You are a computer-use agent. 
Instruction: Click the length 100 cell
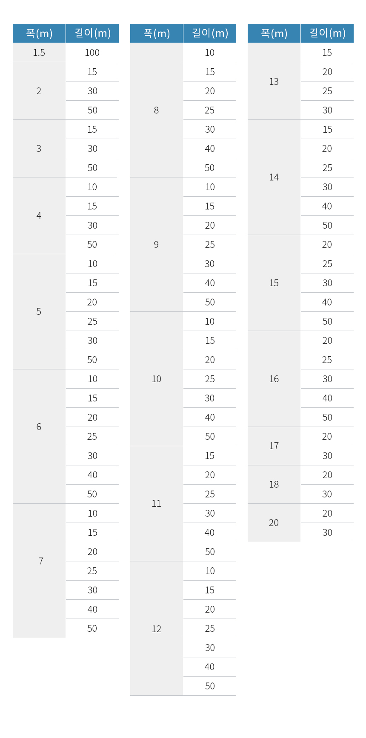pos(92,52)
